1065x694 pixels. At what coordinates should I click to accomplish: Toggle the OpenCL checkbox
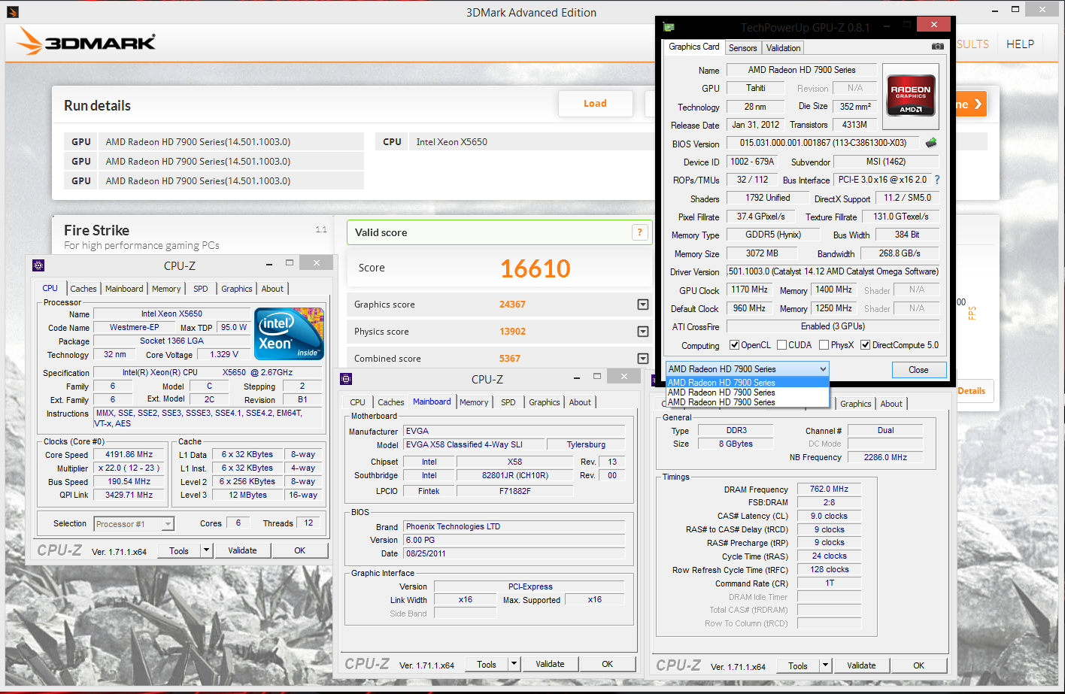734,345
